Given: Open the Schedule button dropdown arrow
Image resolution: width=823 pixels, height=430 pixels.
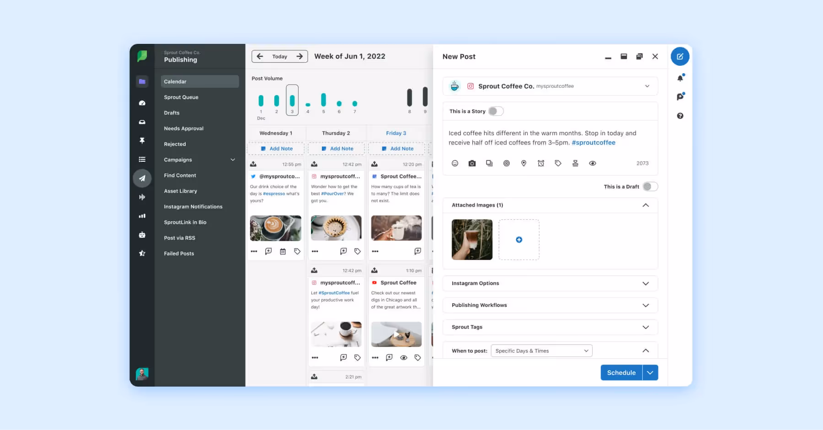Looking at the screenshot, I should click(650, 373).
